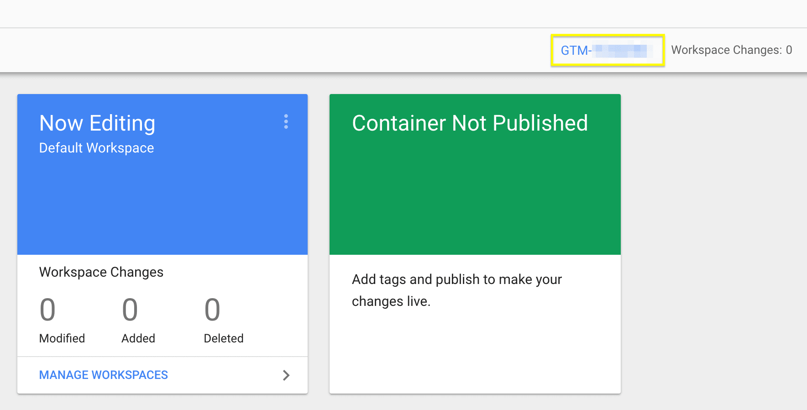This screenshot has height=410, width=807.
Task: Click the highlighted GTM container ID link
Action: click(603, 50)
